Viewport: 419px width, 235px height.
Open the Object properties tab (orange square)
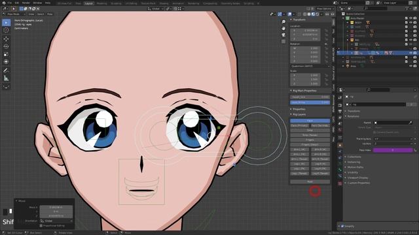(x=340, y=145)
